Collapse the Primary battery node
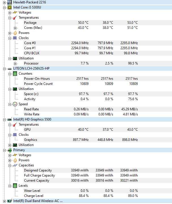Screen dimensions: 172x204 4,150
